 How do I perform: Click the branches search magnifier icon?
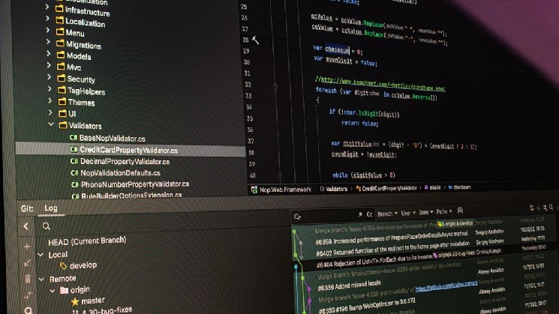point(47,226)
